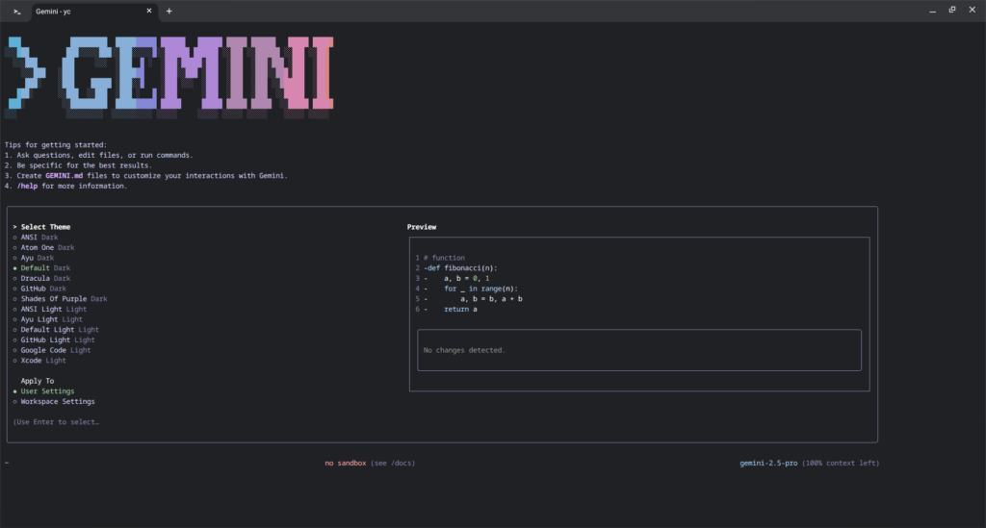Click the '(Use Enter to select' hint

[56, 422]
